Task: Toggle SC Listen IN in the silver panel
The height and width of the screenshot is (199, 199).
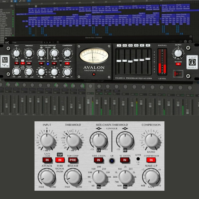Action: point(125,160)
